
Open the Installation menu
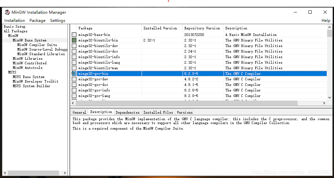tap(14, 20)
